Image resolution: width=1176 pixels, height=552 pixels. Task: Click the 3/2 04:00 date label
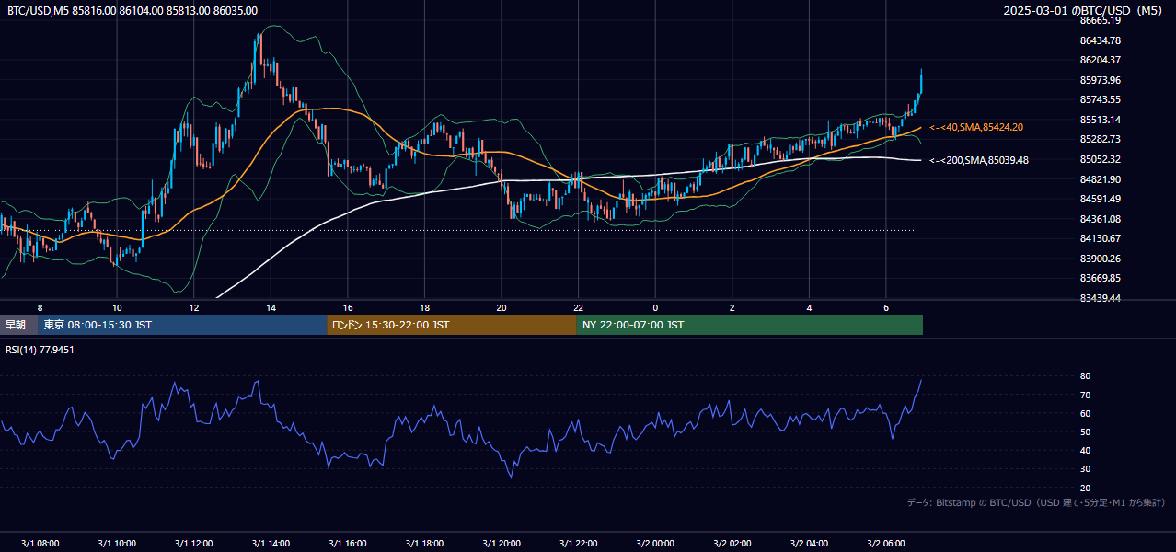[809, 544]
